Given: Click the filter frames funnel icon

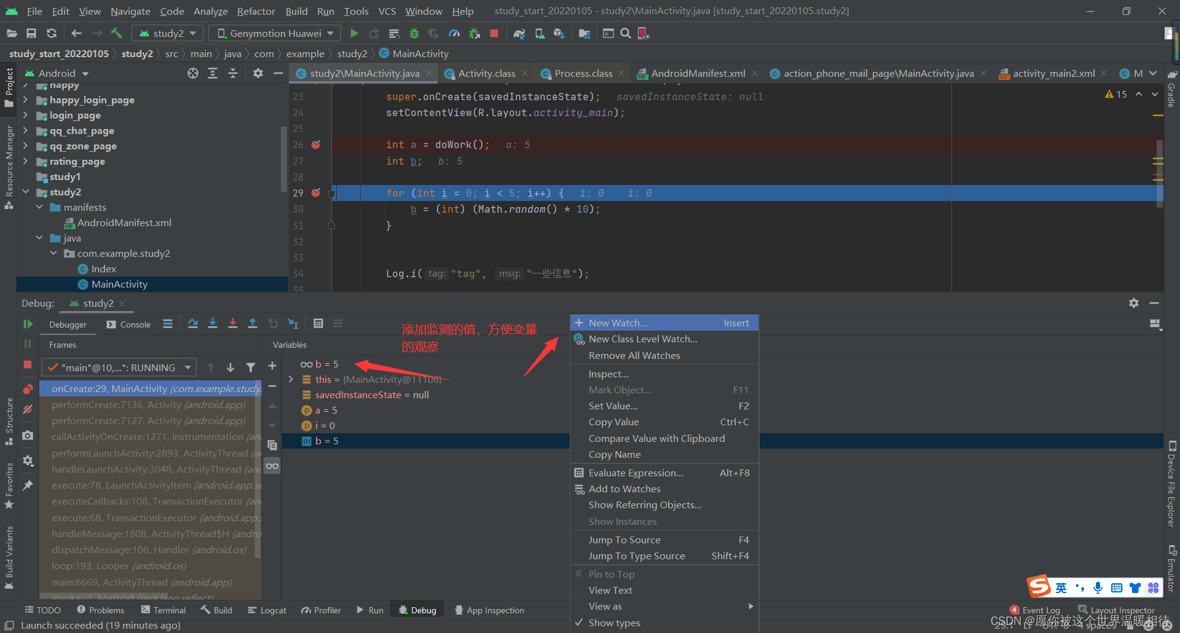Looking at the screenshot, I should [251, 368].
